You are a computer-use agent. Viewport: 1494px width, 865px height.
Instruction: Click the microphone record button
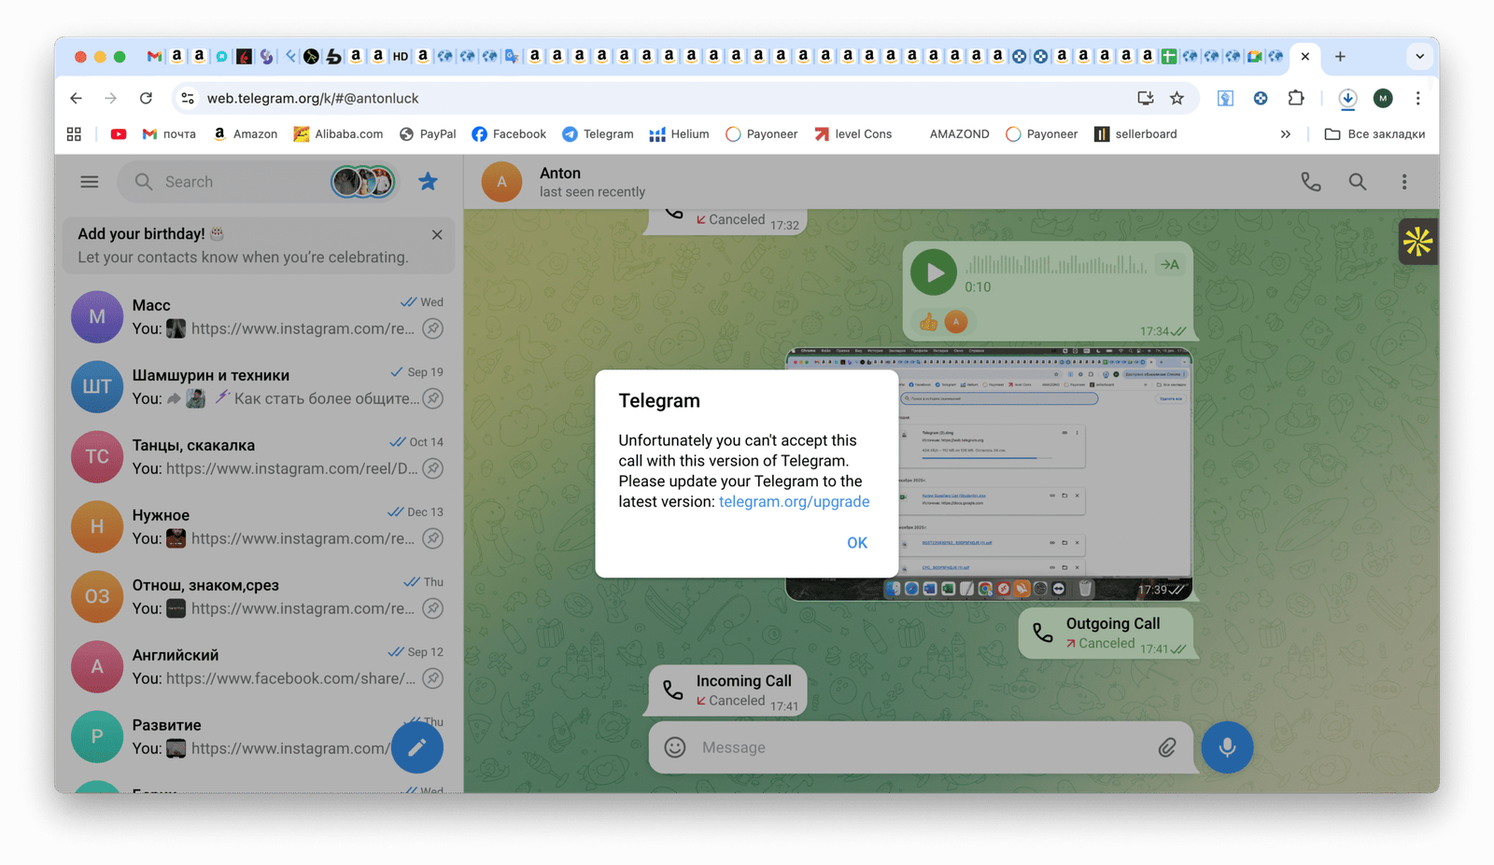click(x=1226, y=747)
